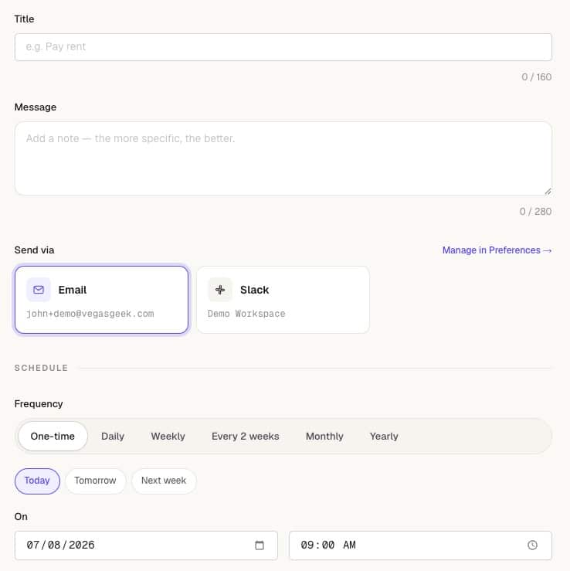Pick the Next week date shortcut
570x571 pixels.
click(x=164, y=481)
